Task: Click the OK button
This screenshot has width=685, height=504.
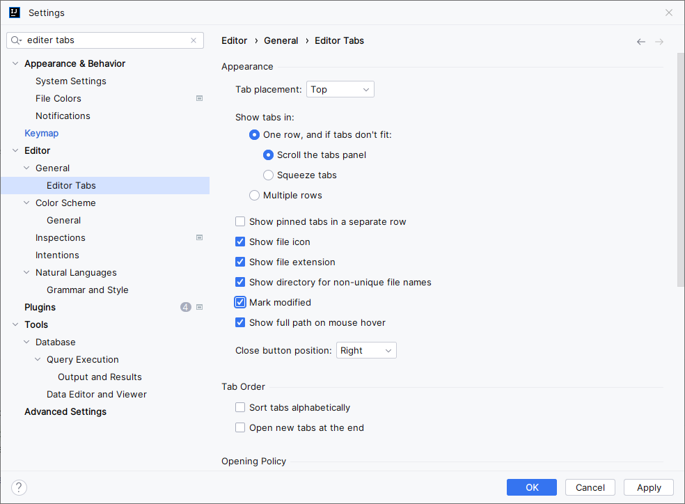Action: pyautogui.click(x=532, y=487)
